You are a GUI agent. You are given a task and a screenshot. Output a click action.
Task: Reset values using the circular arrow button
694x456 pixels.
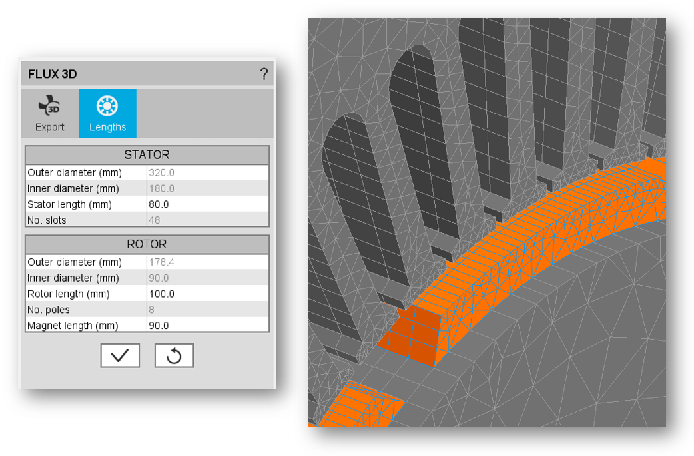click(174, 355)
